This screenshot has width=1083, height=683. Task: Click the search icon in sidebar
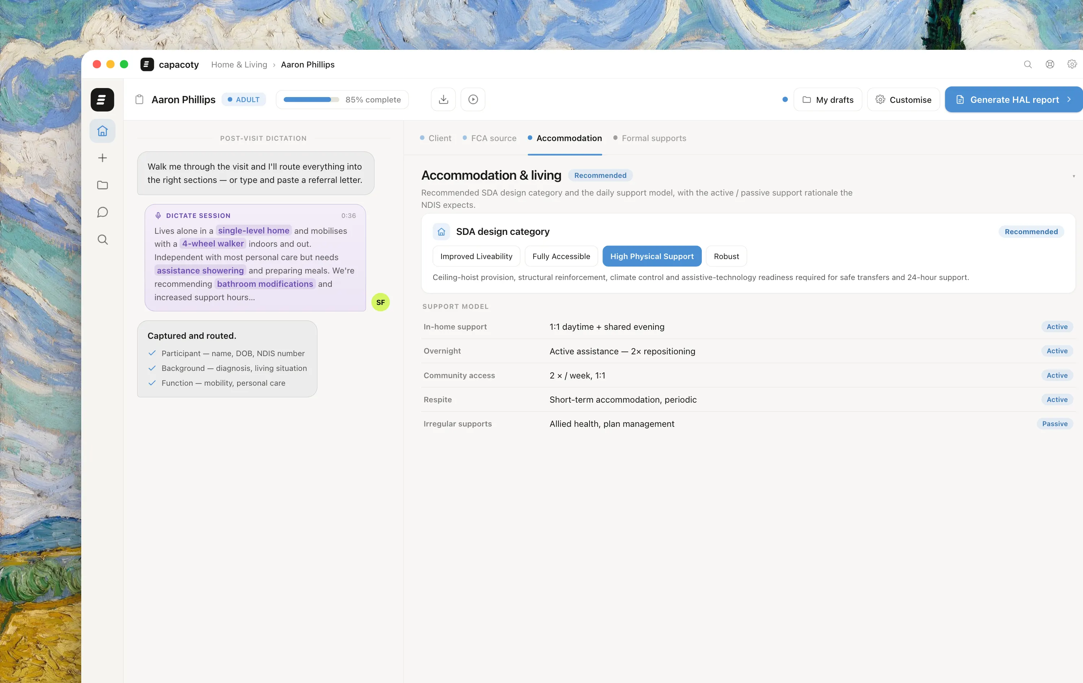103,239
